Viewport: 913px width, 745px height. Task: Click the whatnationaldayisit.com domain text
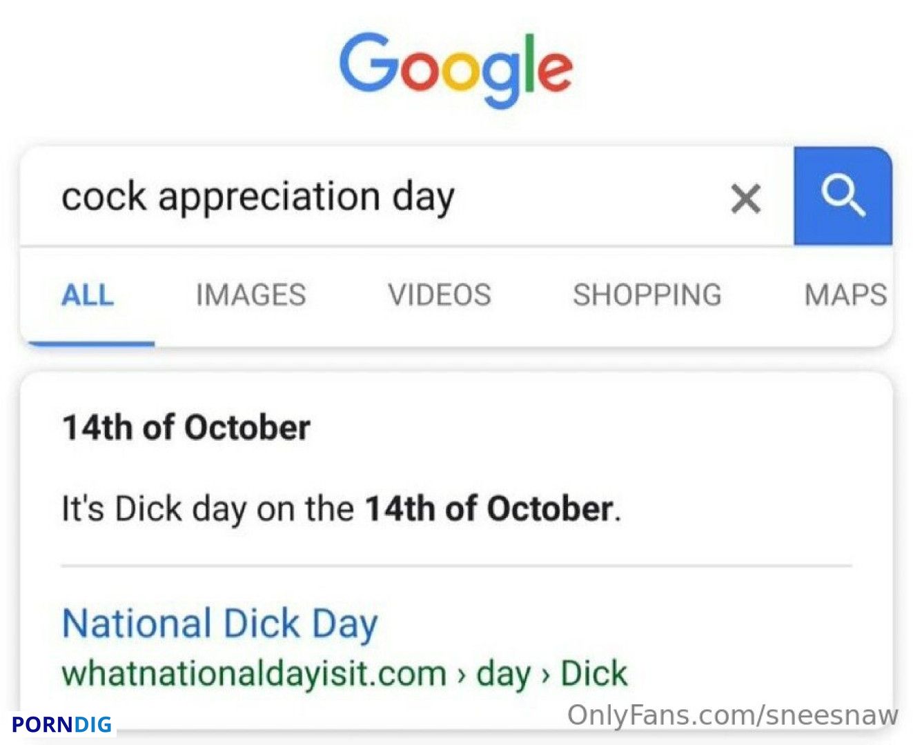(254, 674)
